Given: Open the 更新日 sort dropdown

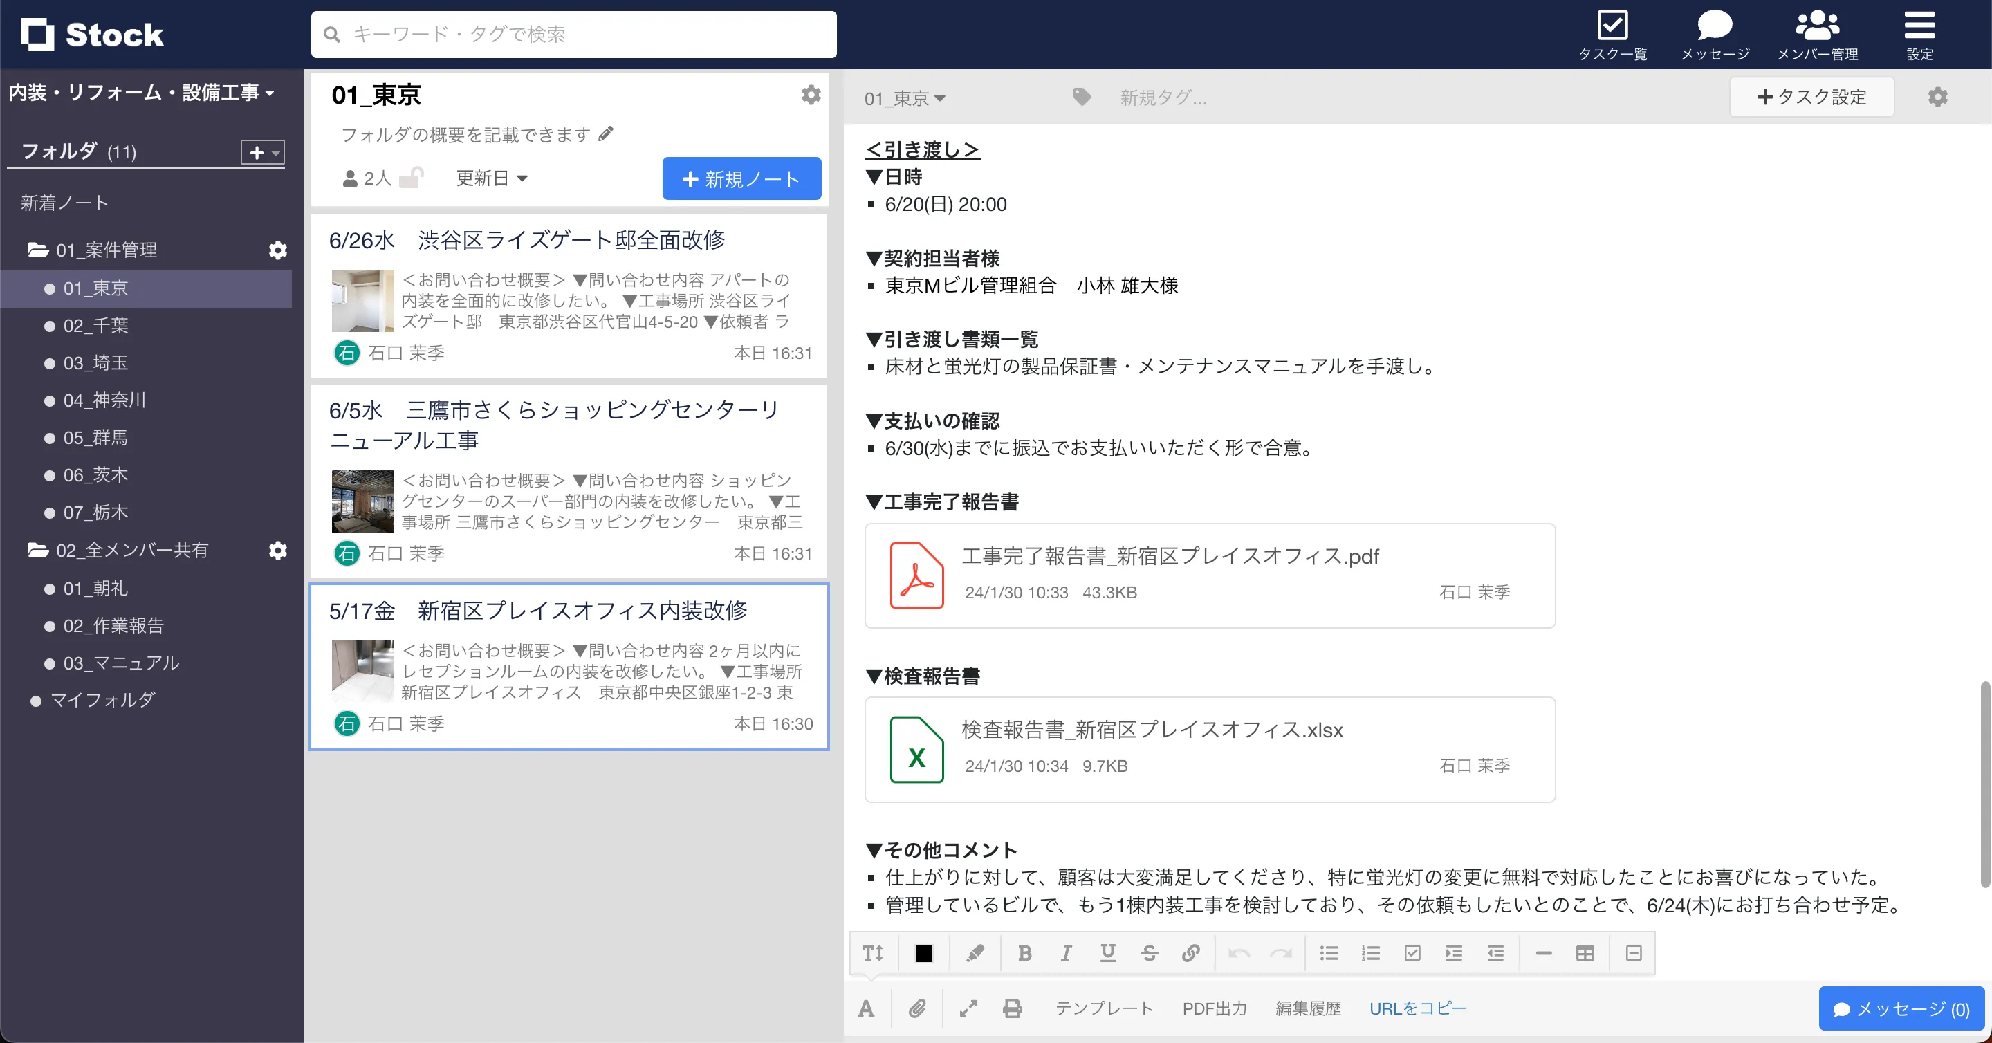Looking at the screenshot, I should point(492,178).
